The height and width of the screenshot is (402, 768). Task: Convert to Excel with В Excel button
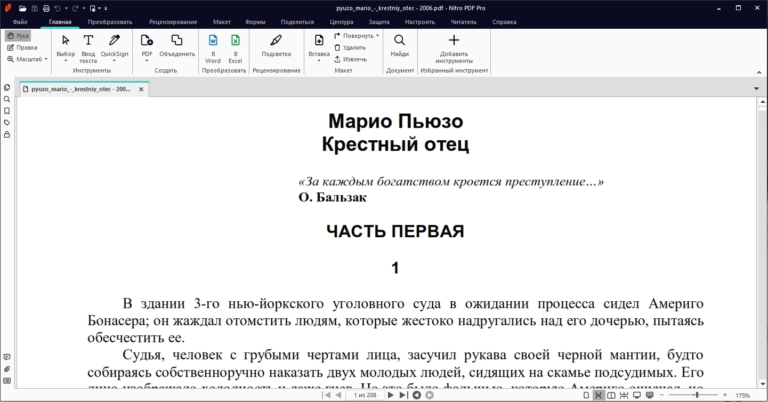(x=235, y=49)
